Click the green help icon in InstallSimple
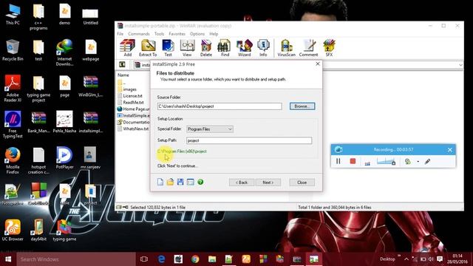The width and height of the screenshot is (473, 266). click(x=200, y=182)
